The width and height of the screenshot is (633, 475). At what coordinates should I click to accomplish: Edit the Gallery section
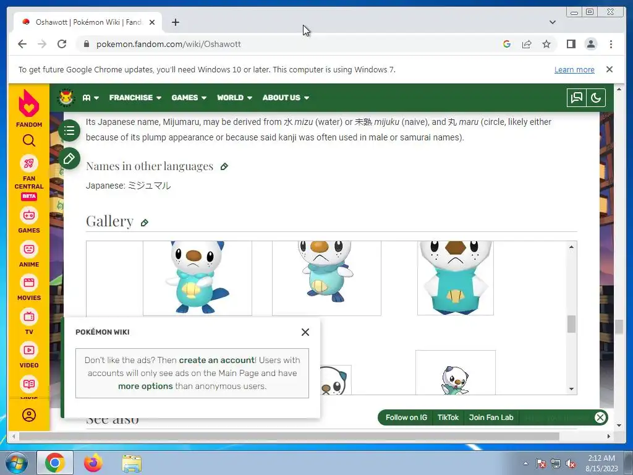coord(144,223)
